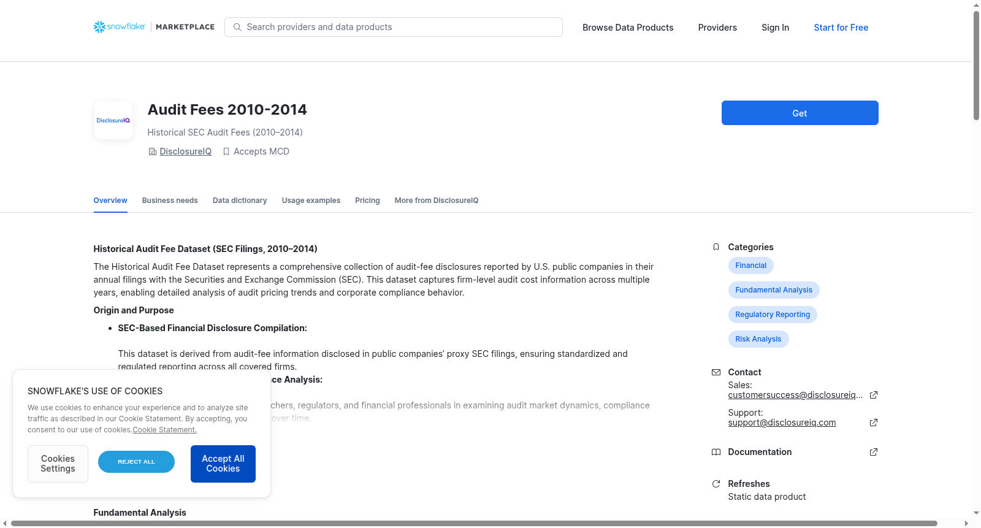The image size is (981, 528).
Task: Open the Cookie Statement link
Action: tap(164, 430)
